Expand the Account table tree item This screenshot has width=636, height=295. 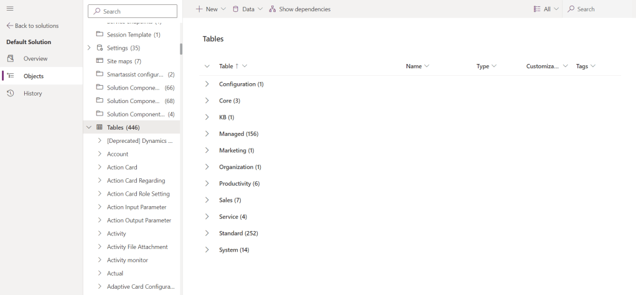(100, 154)
